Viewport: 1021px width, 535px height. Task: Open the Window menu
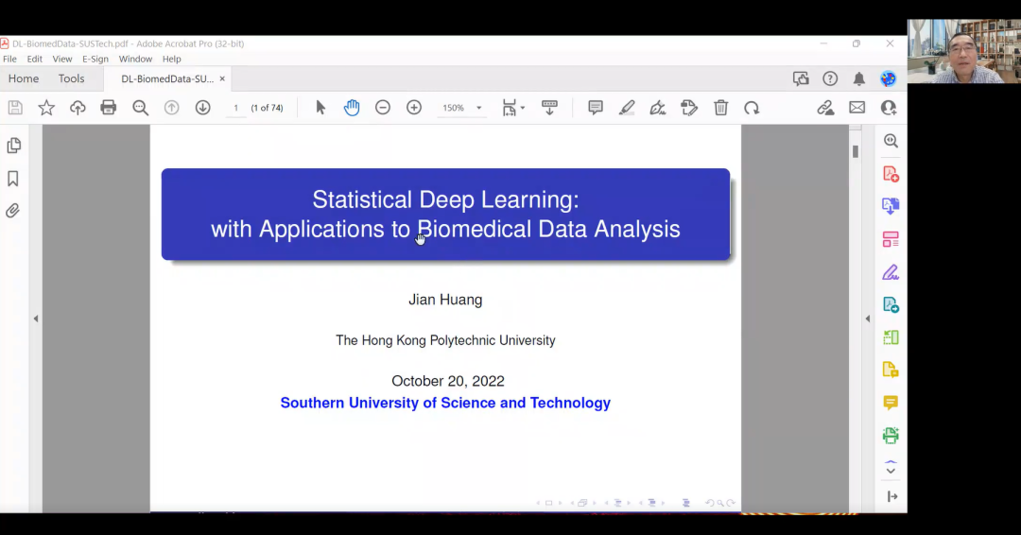coord(135,59)
